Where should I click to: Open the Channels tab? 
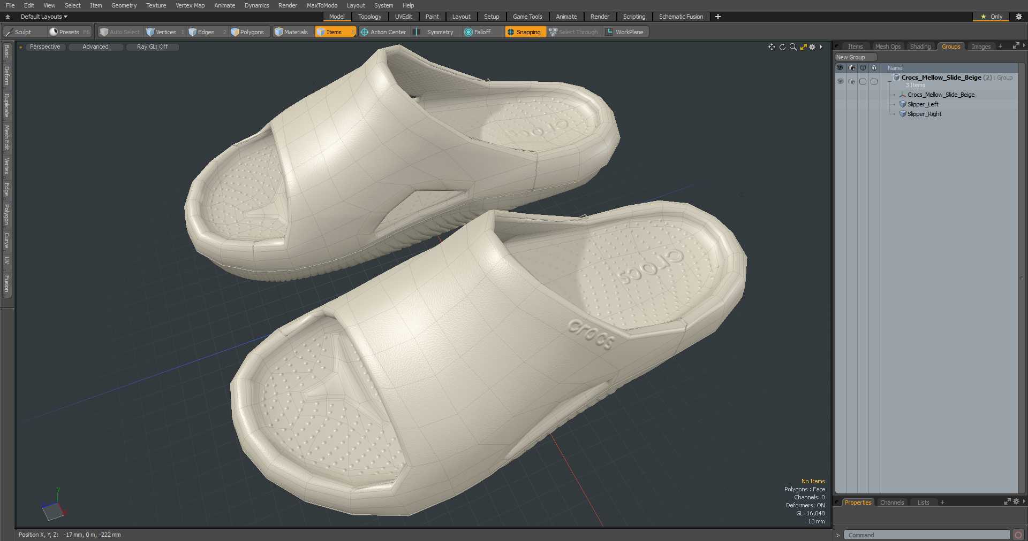click(892, 503)
